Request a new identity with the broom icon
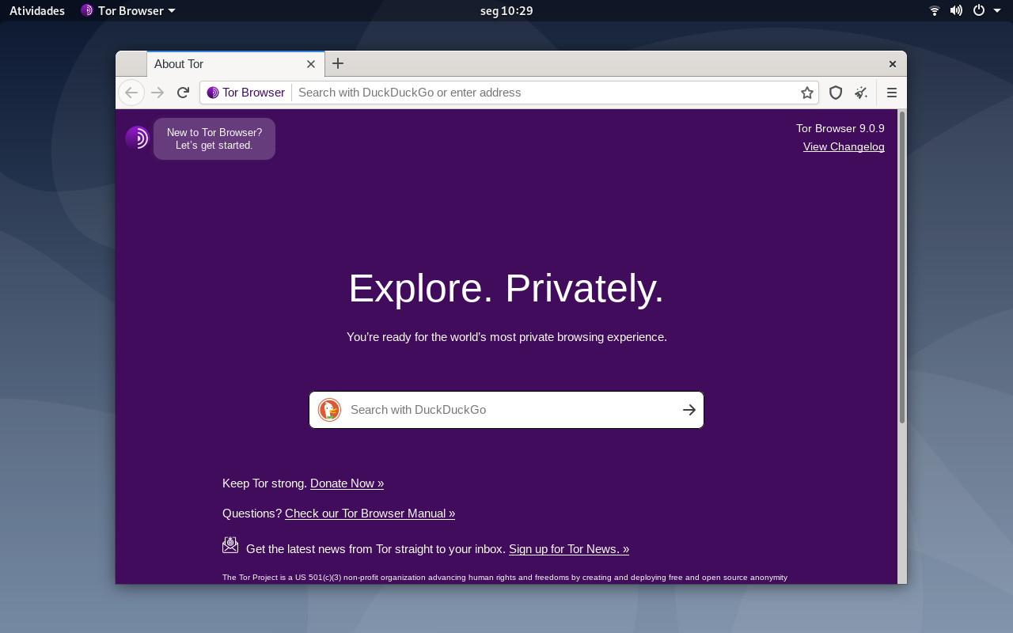This screenshot has width=1013, height=633. tap(861, 93)
